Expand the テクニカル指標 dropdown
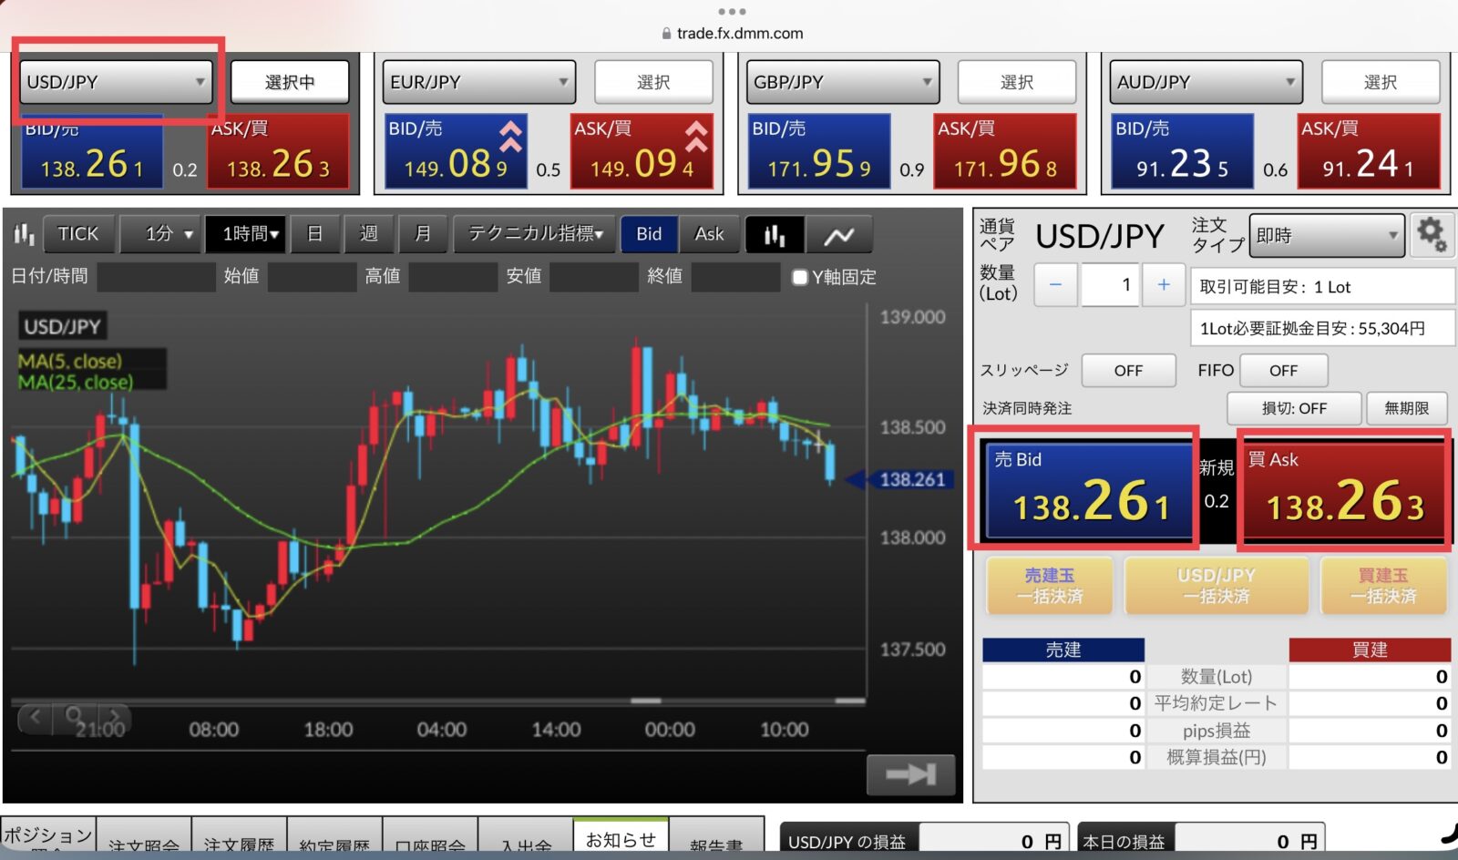Viewport: 1458px width, 860px height. (x=535, y=234)
